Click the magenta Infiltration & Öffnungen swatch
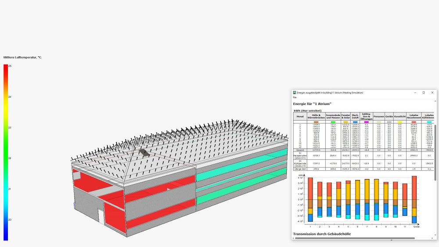 (366, 122)
